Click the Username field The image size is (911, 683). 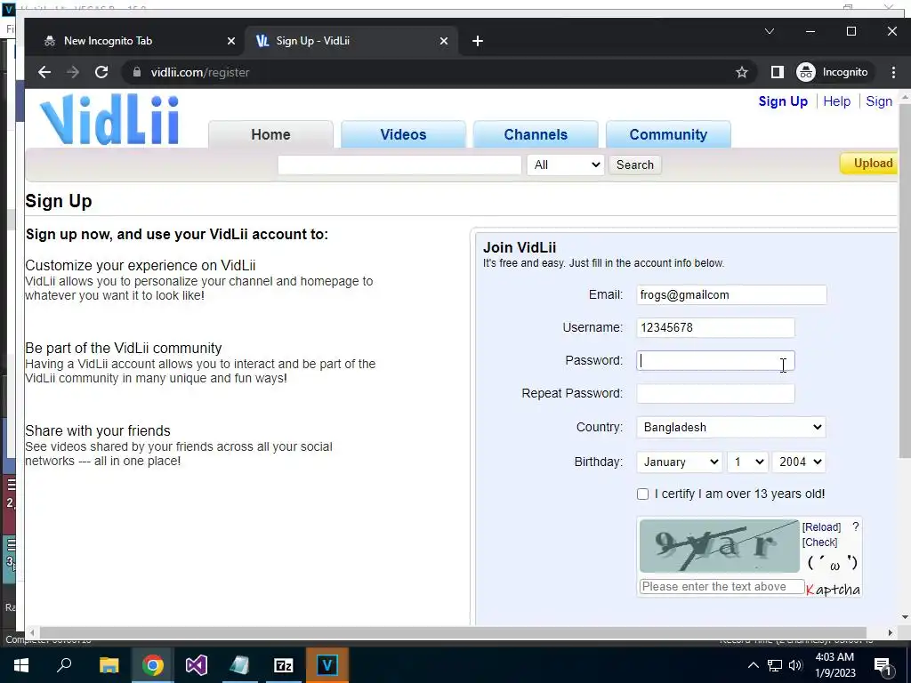pyautogui.click(x=715, y=327)
